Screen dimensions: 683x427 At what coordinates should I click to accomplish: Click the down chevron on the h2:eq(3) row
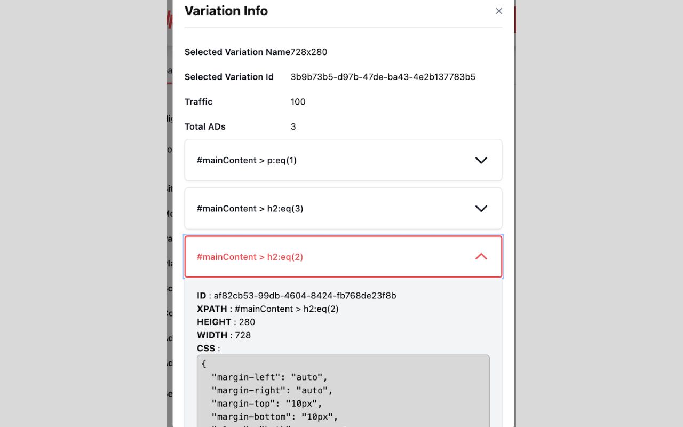click(x=481, y=209)
